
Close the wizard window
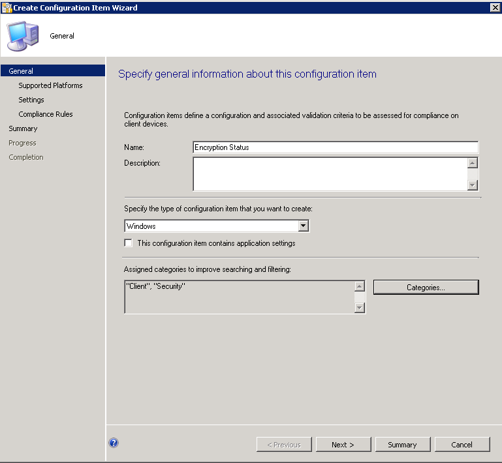click(494, 7)
